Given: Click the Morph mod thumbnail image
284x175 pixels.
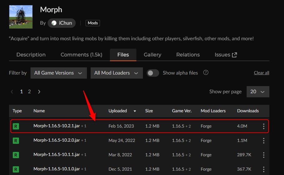Looking at the screenshot, I should pyautogui.click(x=21, y=17).
